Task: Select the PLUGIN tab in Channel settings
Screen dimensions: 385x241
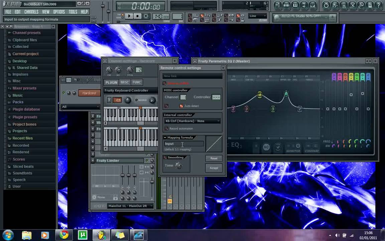Action: point(112,82)
